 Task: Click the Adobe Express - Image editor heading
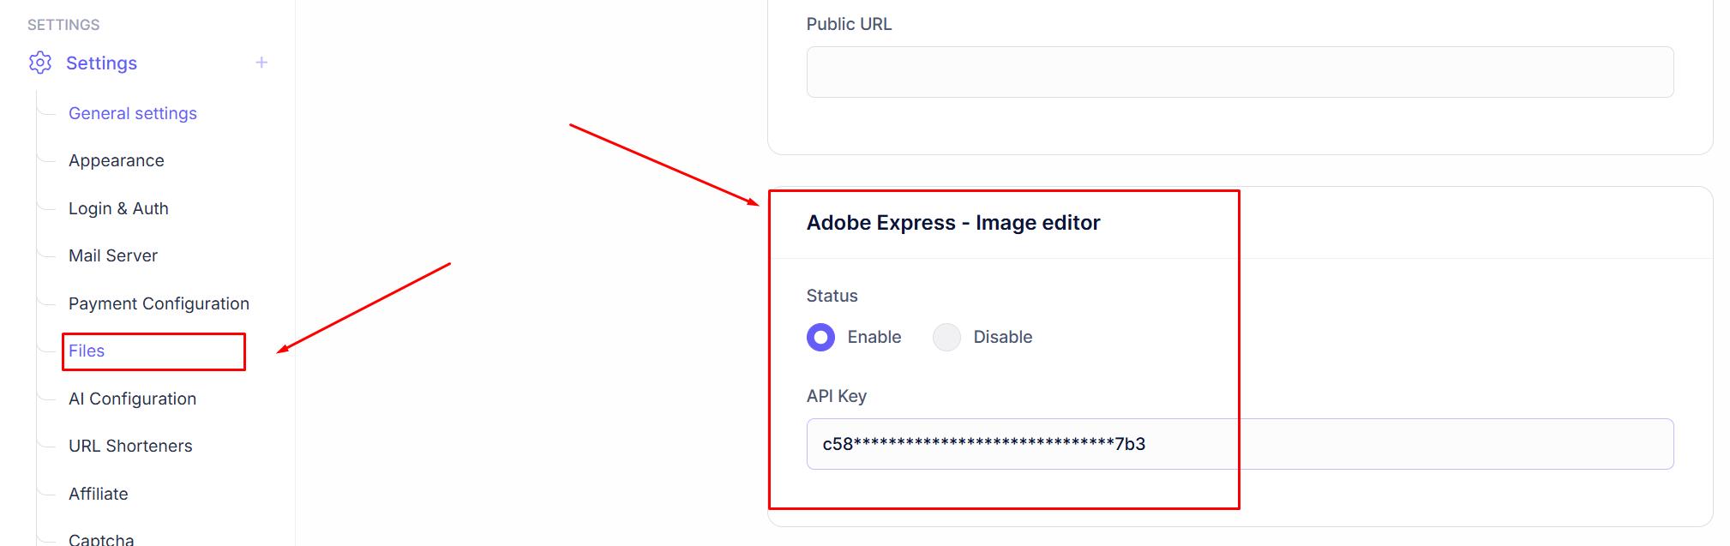tap(952, 223)
